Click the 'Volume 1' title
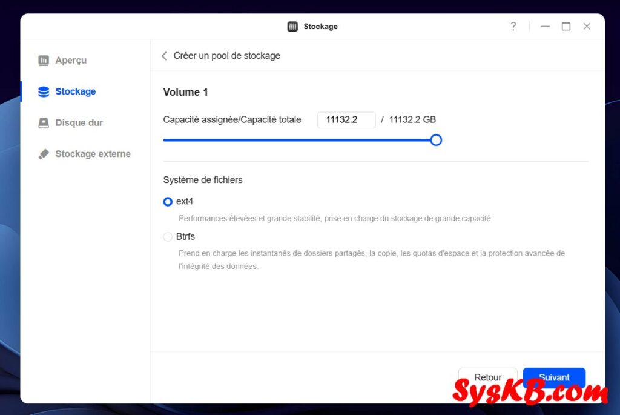 coord(185,92)
